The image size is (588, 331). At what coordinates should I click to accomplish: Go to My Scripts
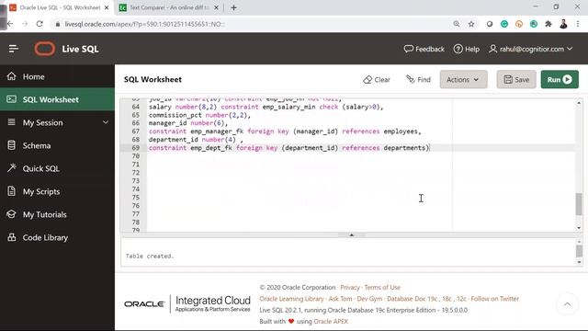[x=57, y=191]
